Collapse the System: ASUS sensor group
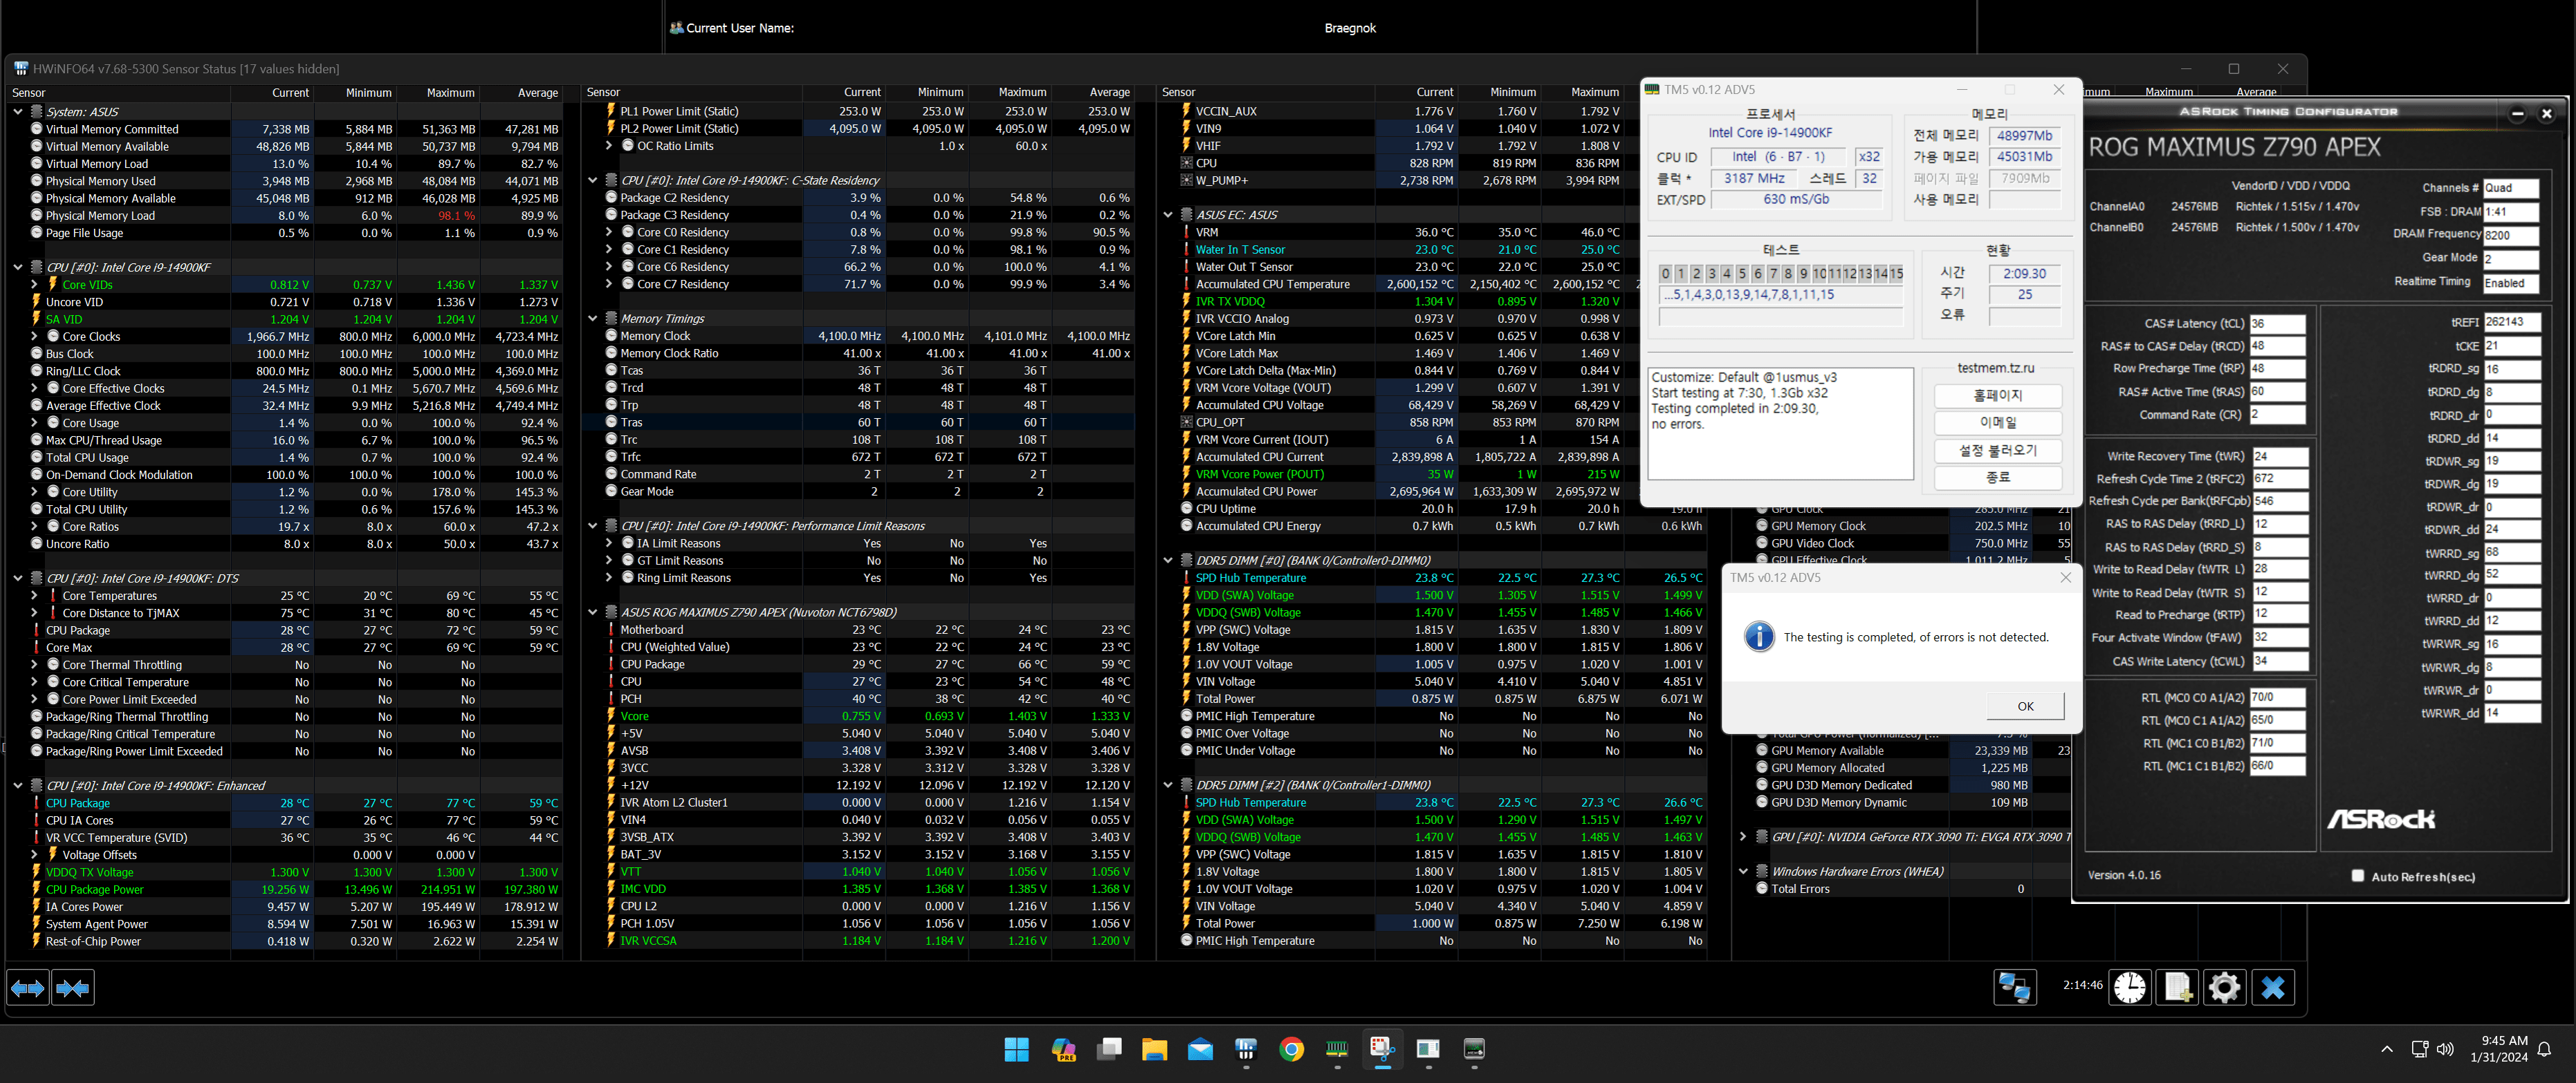The width and height of the screenshot is (2576, 1083). click(x=18, y=112)
